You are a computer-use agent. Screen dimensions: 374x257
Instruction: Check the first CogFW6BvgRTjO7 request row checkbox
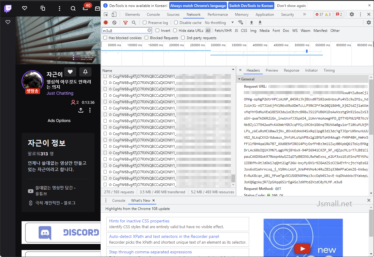coord(105,76)
